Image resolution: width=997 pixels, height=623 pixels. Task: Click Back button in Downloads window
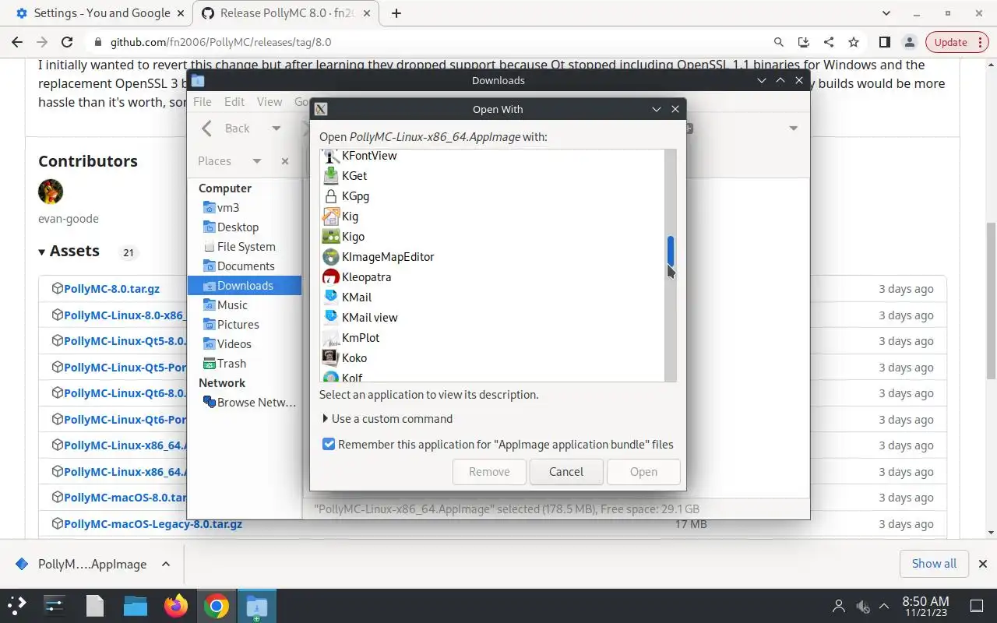click(x=226, y=128)
